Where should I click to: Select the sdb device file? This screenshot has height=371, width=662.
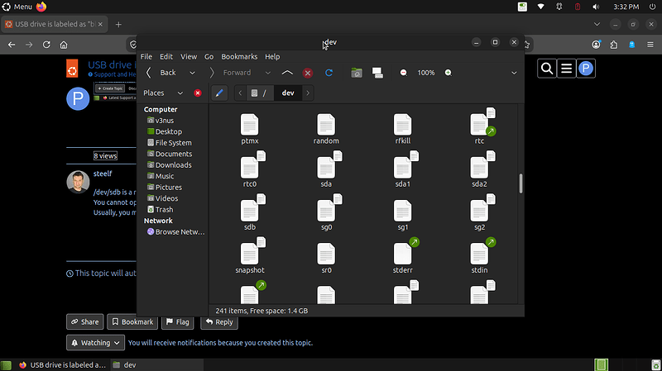(250, 212)
